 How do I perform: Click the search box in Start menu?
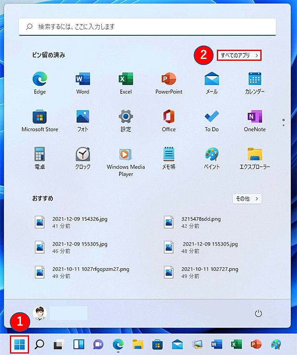147,27
